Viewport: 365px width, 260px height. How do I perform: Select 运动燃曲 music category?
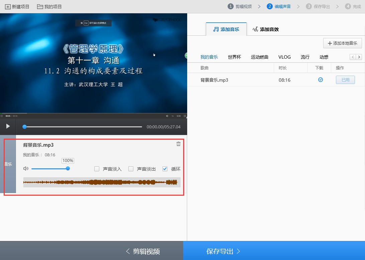[x=260, y=57]
